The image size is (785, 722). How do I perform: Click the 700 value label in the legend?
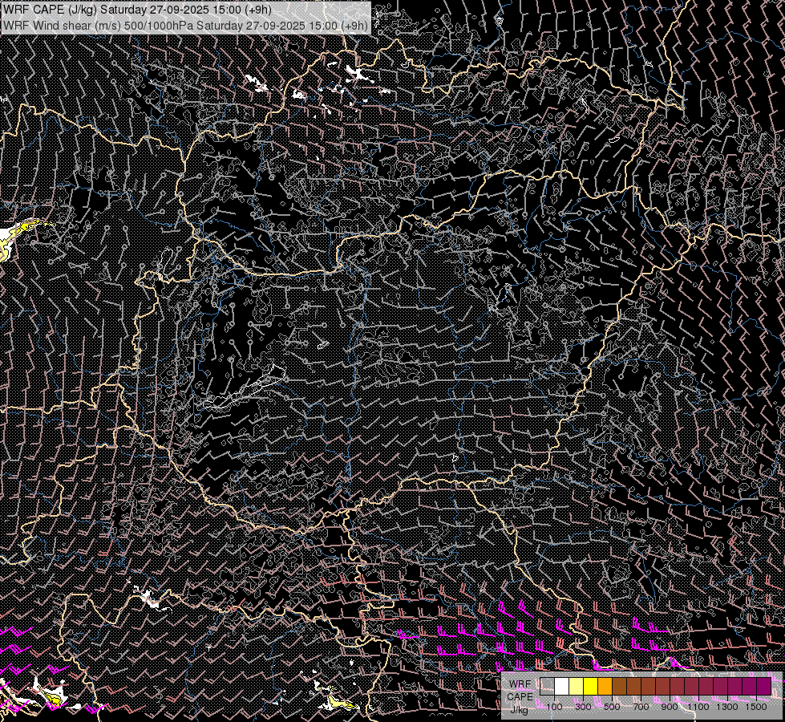point(641,707)
